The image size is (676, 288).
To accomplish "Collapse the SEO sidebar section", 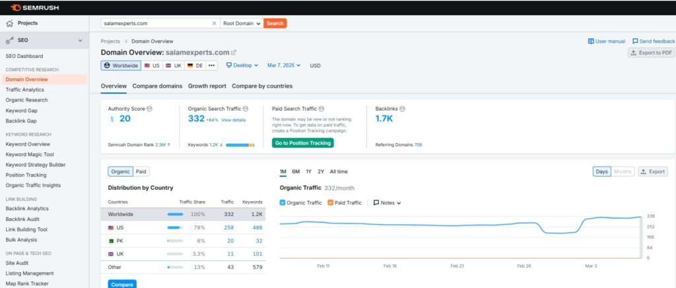I will [x=80, y=40].
